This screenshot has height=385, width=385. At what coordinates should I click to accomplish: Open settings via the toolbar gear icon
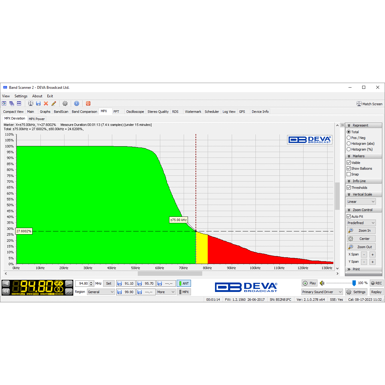[65, 104]
